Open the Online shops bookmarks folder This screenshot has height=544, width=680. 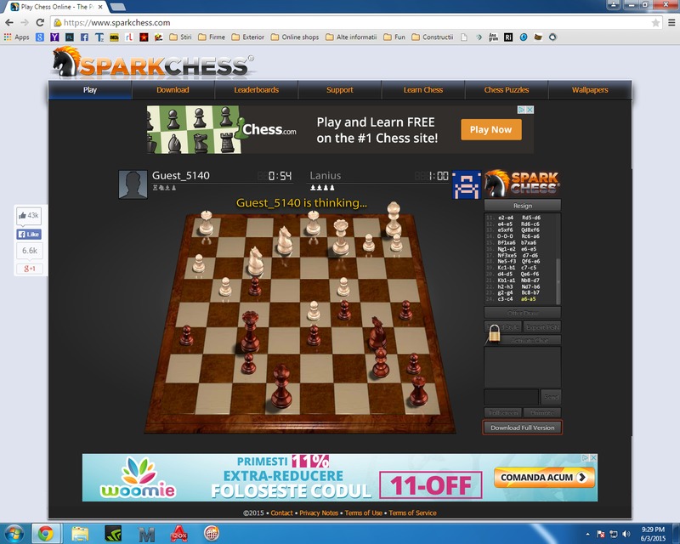[294, 37]
